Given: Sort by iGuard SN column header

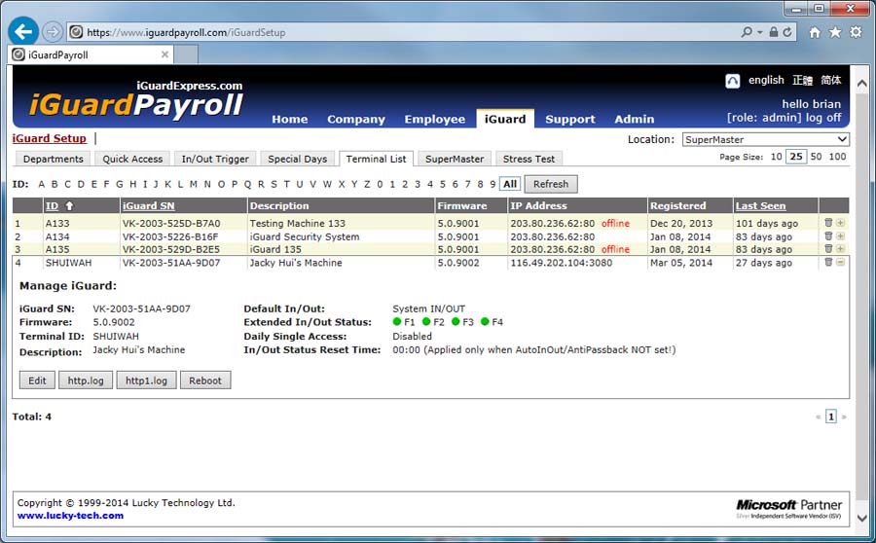Looking at the screenshot, I should [x=148, y=205].
